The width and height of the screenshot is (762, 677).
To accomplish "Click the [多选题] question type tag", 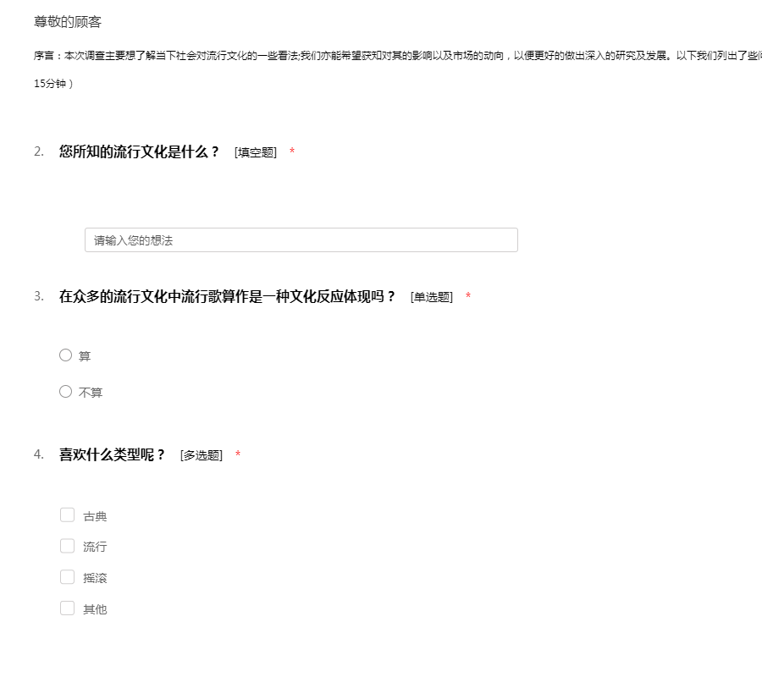I will tap(202, 455).
